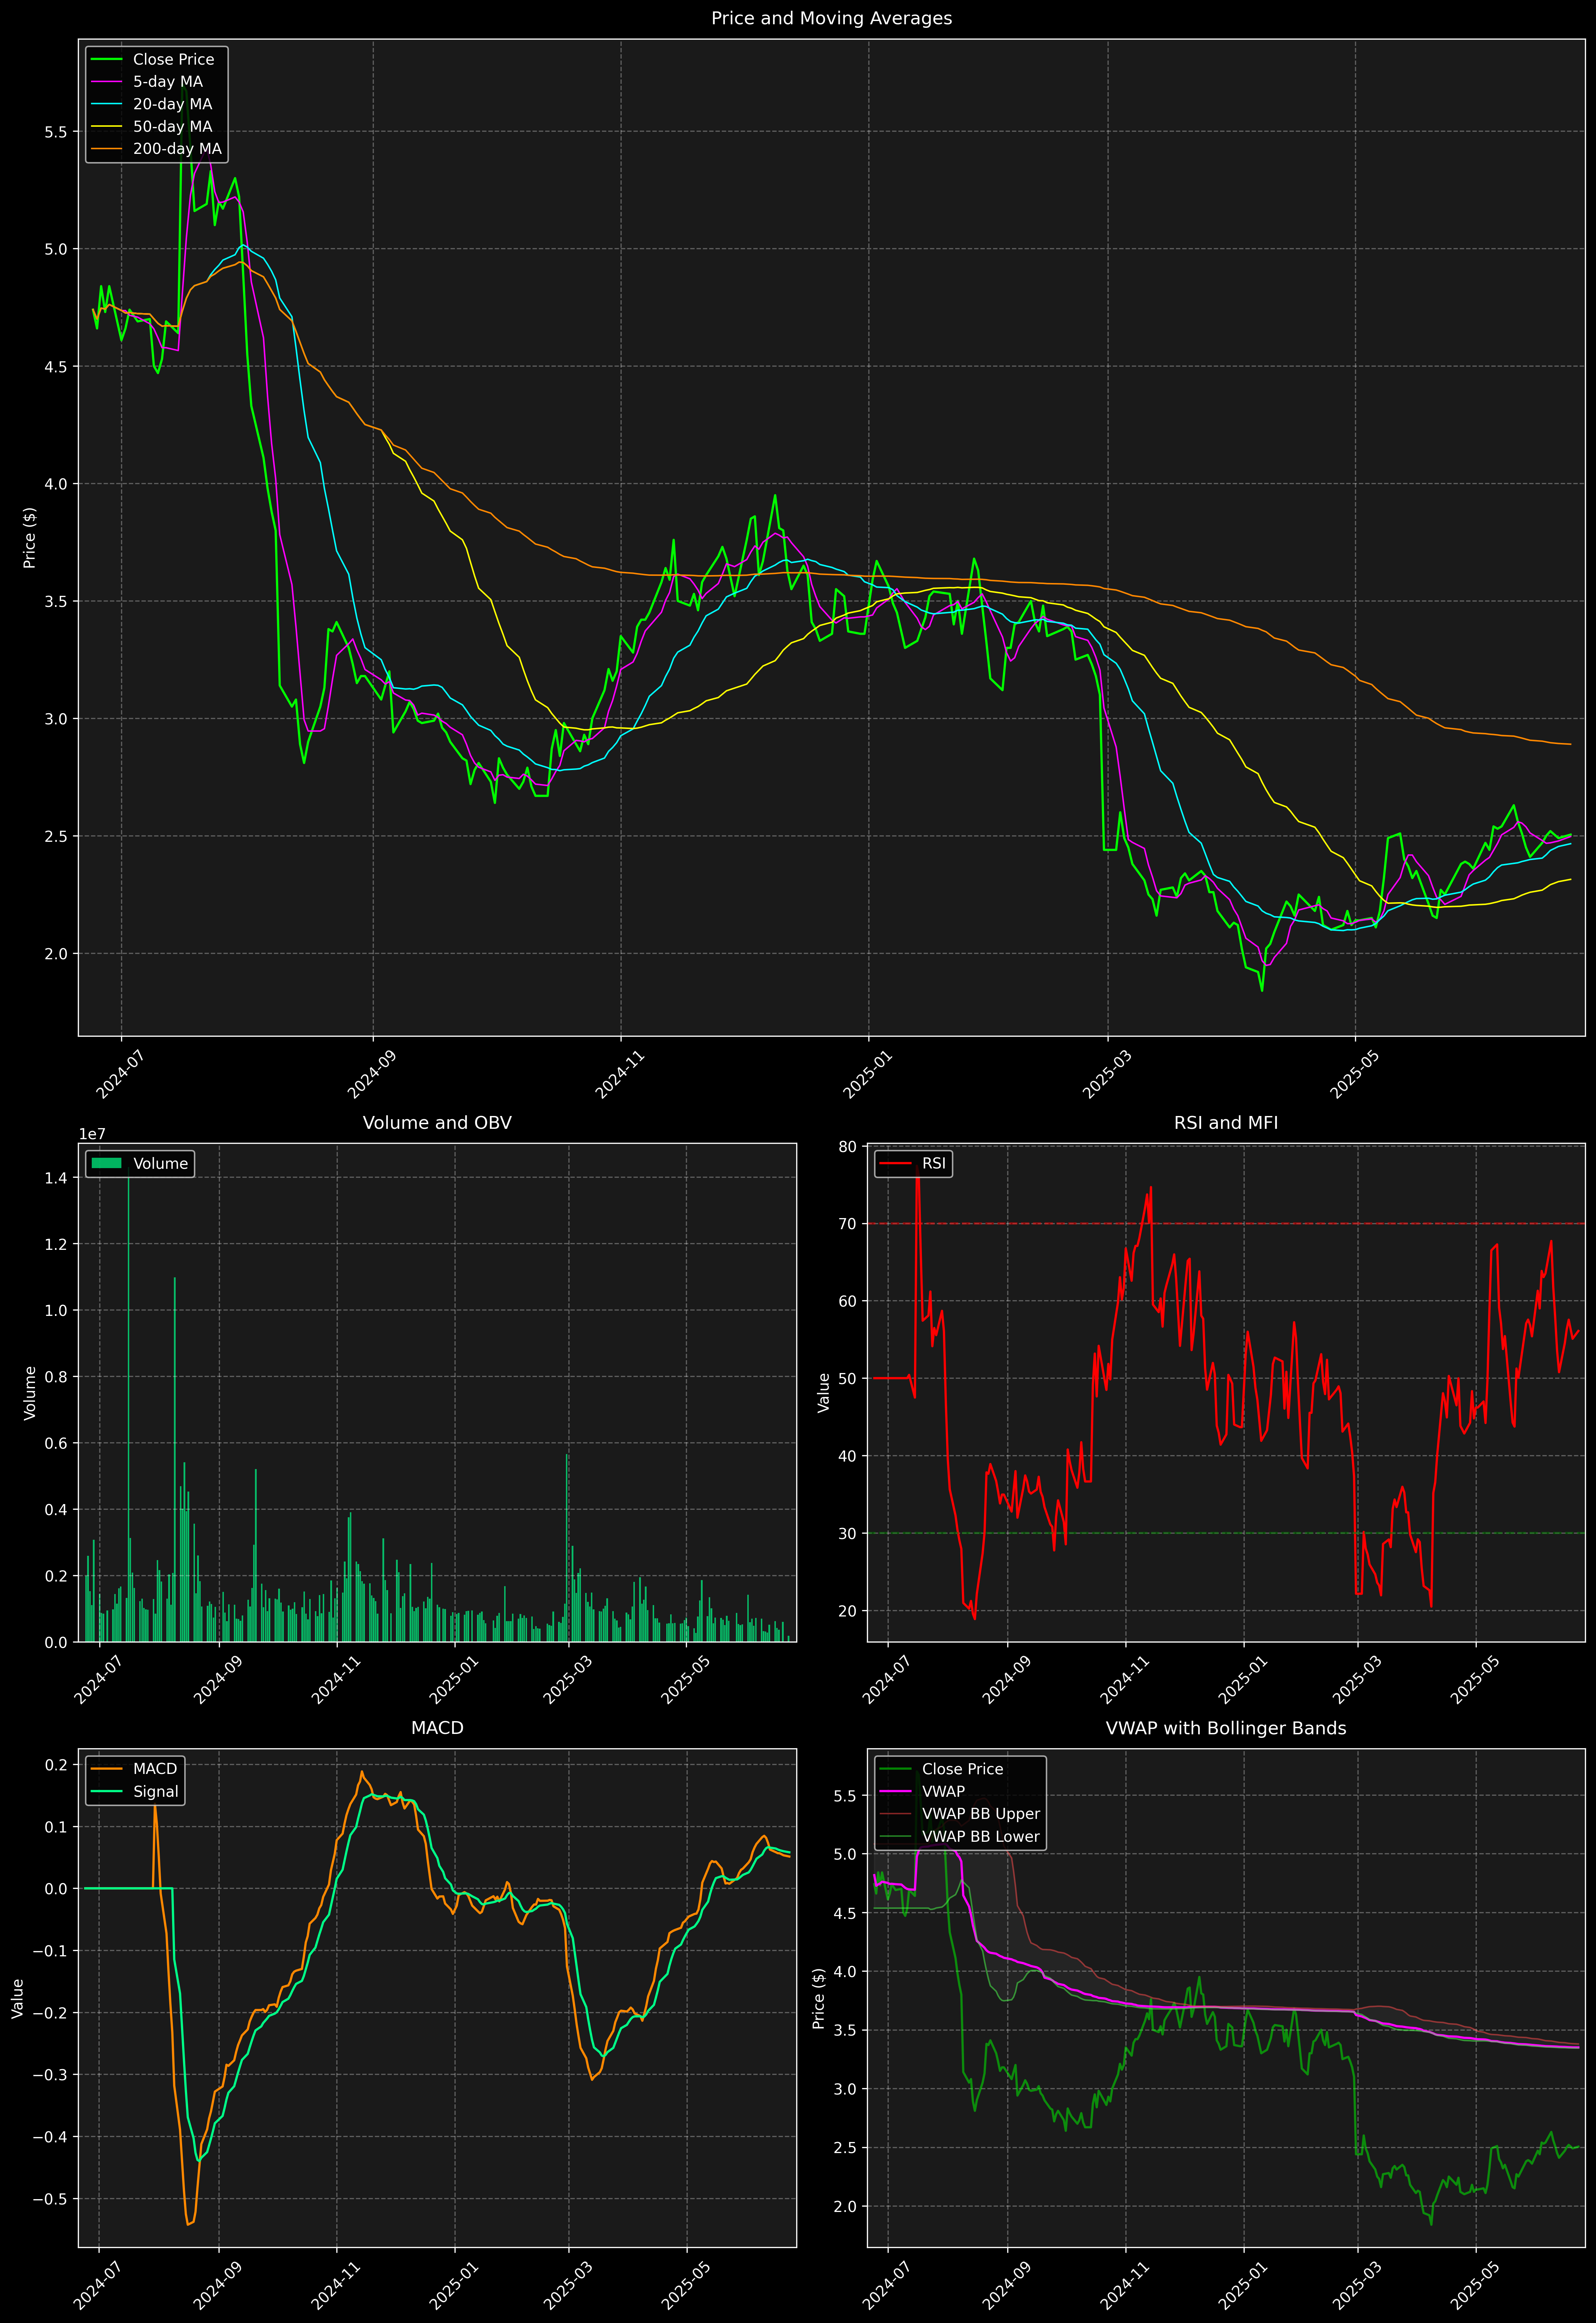Click the '4.5' y-axis tick on VWAP chart

point(845,1913)
